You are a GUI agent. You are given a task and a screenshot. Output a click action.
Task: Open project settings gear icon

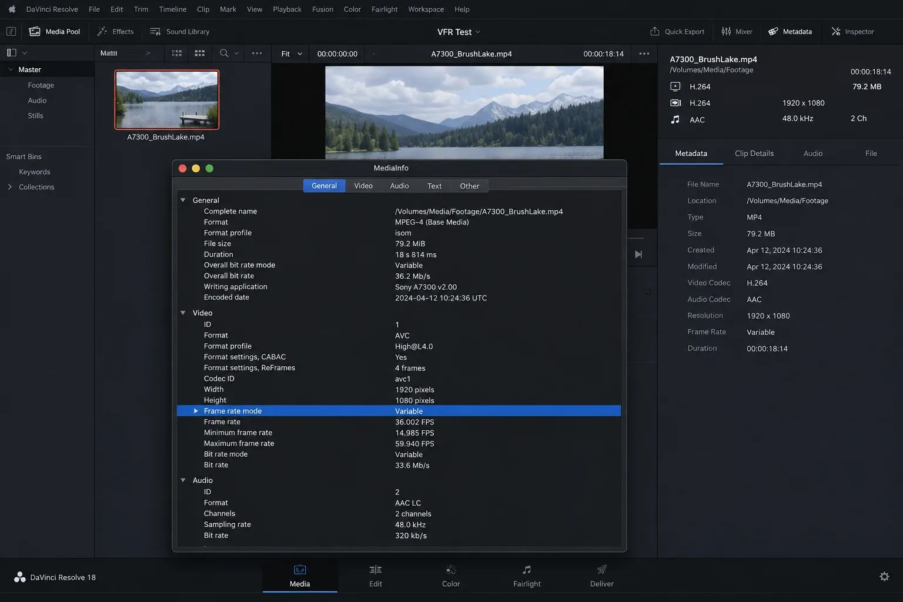pos(884,577)
